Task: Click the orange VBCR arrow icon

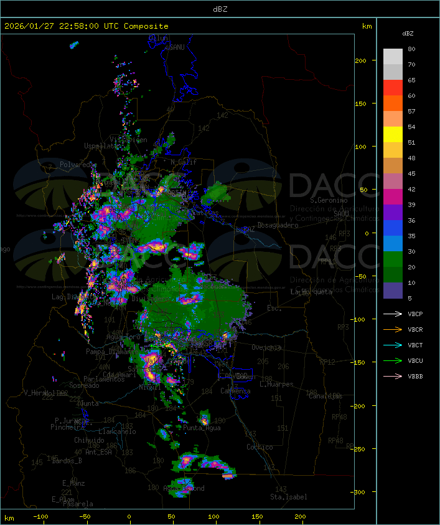Action: [x=393, y=330]
